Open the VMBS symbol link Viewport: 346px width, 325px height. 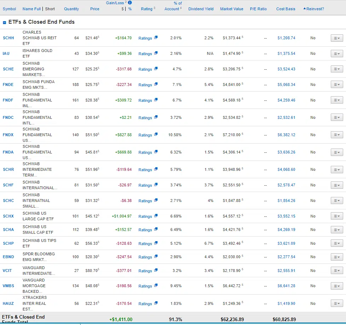(x=8, y=286)
